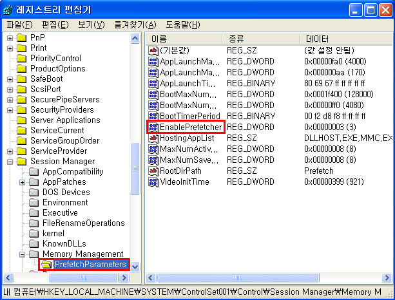395x300 pixels.
Task: Collapse the Session Manager tree node
Action: pos(10,162)
